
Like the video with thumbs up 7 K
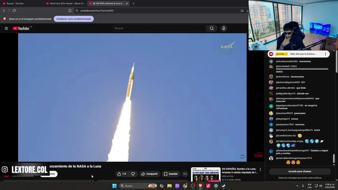click(122, 174)
